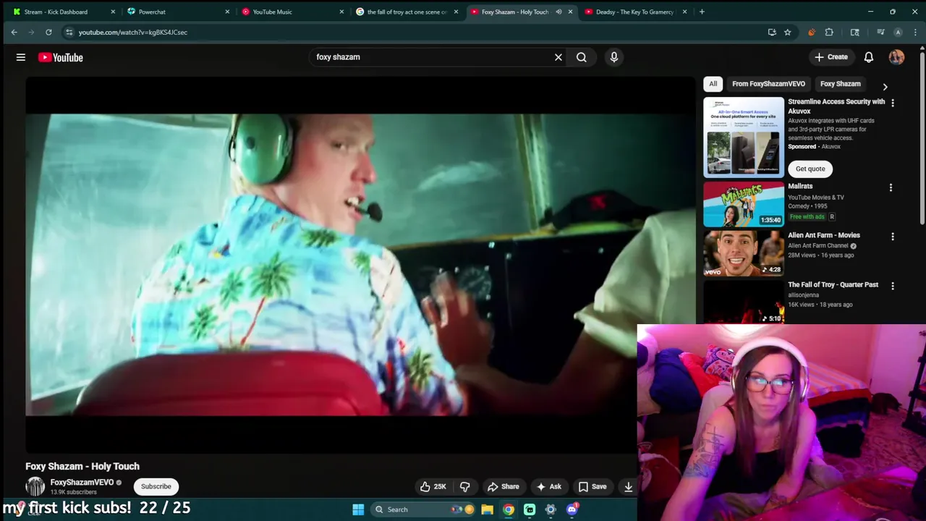This screenshot has height=521, width=926.
Task: Open the Akuvox sponsored ad thumbnail
Action: tap(744, 137)
